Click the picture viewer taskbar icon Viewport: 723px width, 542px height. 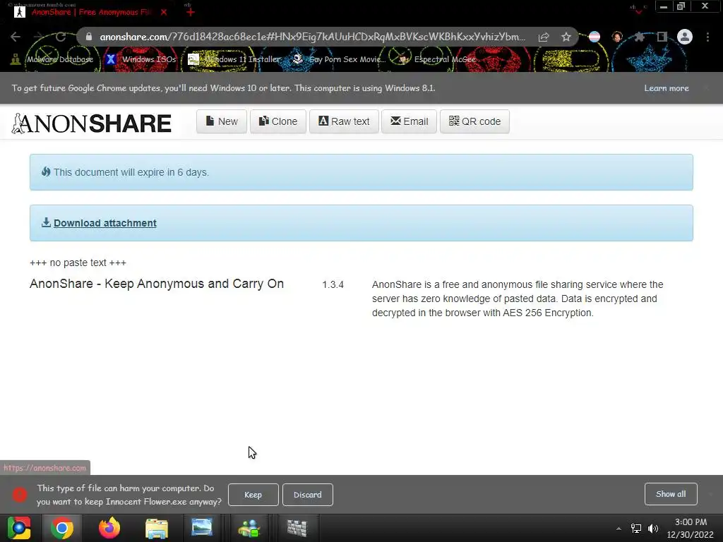click(202, 528)
